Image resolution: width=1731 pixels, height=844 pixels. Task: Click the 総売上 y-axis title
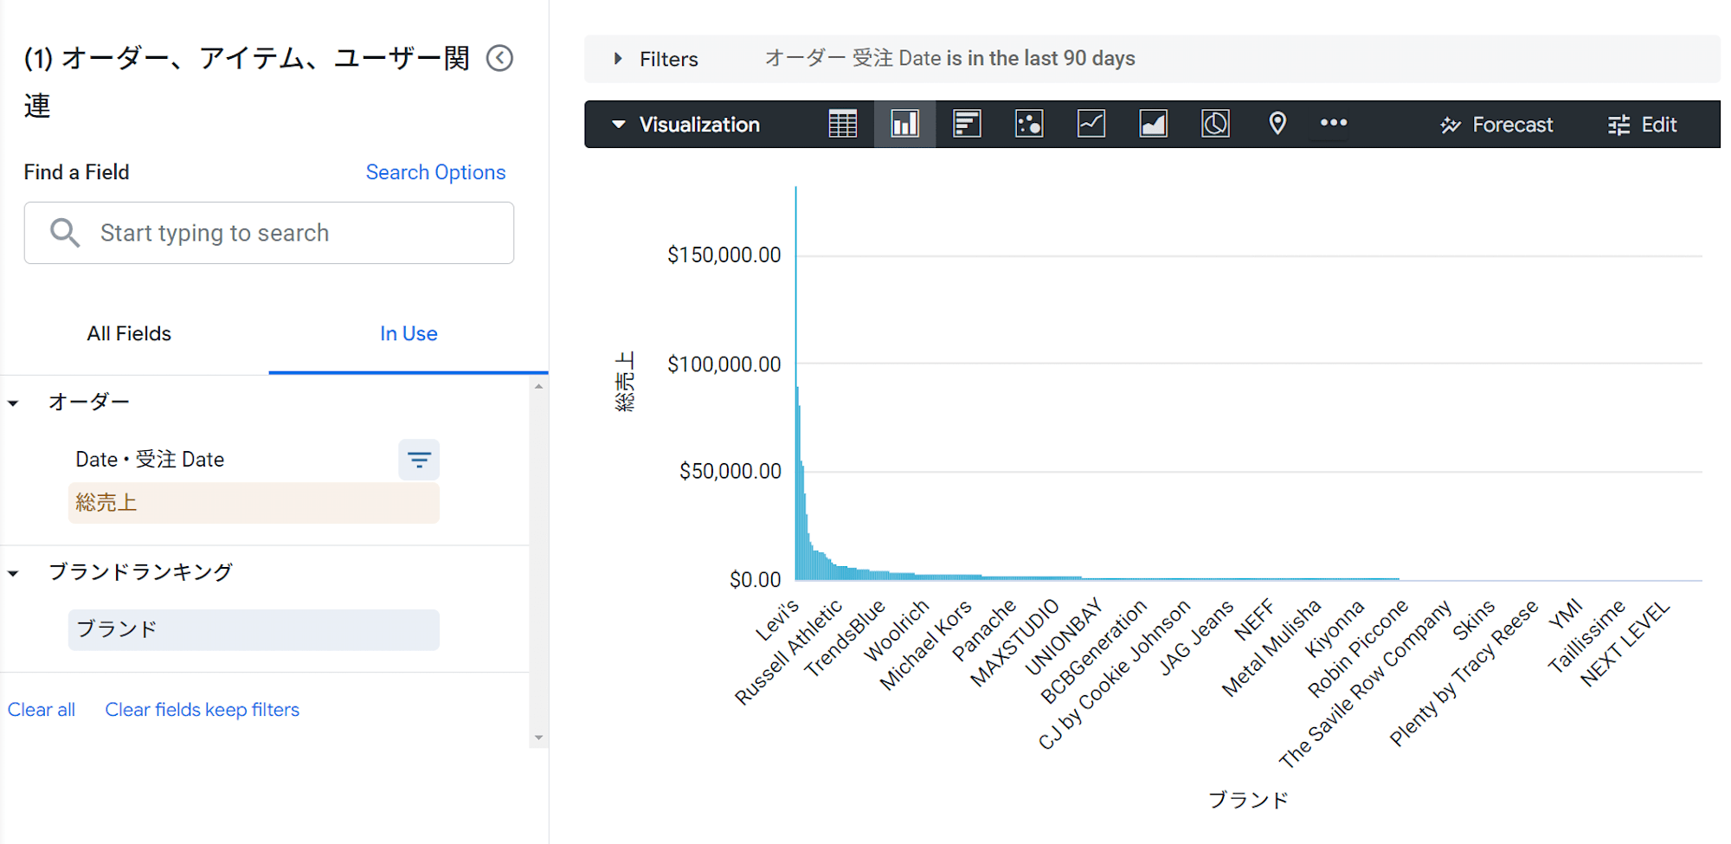[x=624, y=381]
